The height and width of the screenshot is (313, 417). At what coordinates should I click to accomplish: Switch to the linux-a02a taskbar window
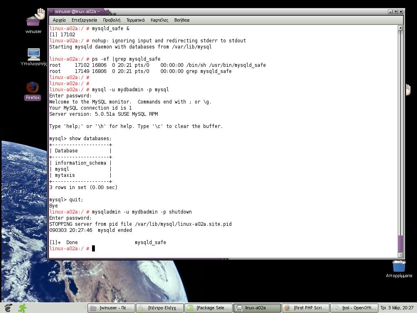pyautogui.click(x=257, y=308)
